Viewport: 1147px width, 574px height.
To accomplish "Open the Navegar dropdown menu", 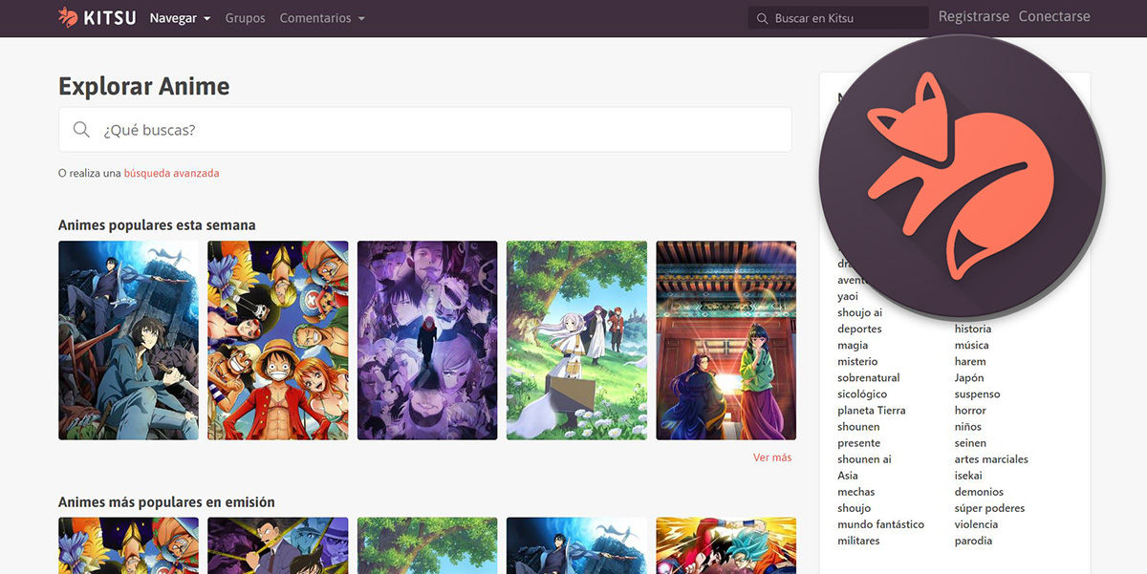I will click(180, 18).
